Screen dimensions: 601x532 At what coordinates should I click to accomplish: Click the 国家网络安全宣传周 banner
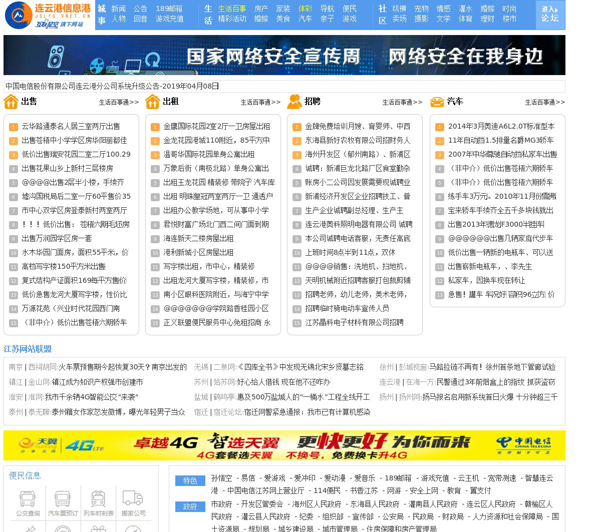coord(284,56)
